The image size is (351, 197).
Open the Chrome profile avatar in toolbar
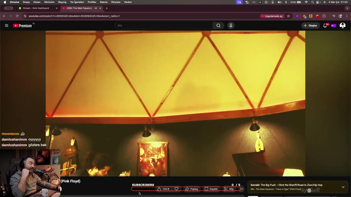tap(340, 16)
